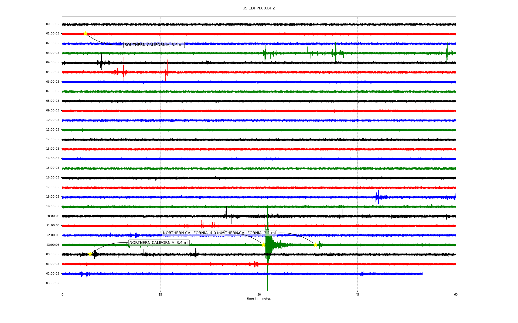Click the Southern California 3.6 ml star marker
Image resolution: width=518 pixels, height=323 pixels.
[x=85, y=33]
